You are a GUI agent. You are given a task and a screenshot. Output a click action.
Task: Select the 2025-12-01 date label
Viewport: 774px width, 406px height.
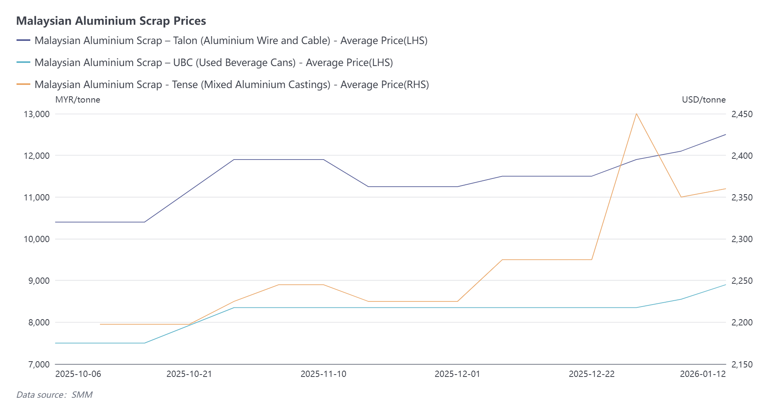click(x=457, y=374)
